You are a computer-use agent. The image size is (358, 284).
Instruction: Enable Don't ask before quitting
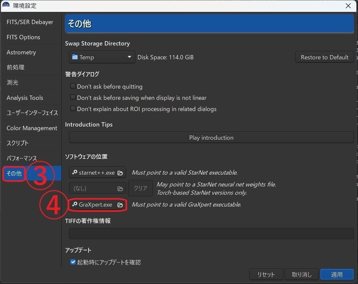point(73,86)
